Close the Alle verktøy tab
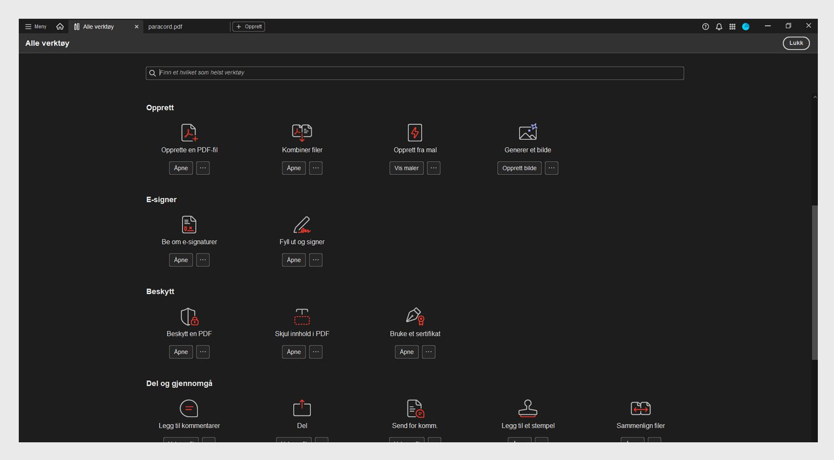Screen dimensions: 834x460 pyautogui.click(x=137, y=27)
